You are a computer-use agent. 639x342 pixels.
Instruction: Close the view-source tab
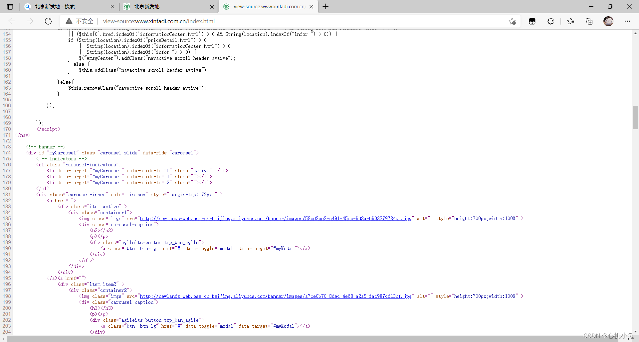point(311,7)
